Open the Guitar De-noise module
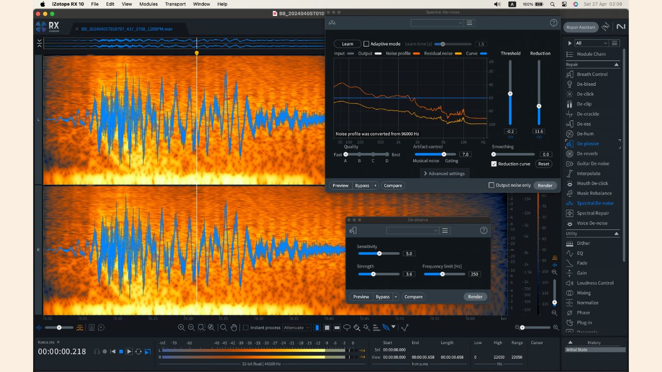This screenshot has height=372, width=662. pyautogui.click(x=593, y=163)
